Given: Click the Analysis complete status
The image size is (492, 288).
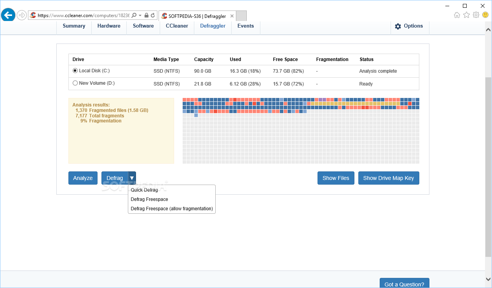Looking at the screenshot, I should [x=378, y=71].
